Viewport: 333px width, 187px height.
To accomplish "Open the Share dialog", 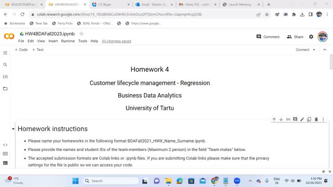I will [295, 37].
